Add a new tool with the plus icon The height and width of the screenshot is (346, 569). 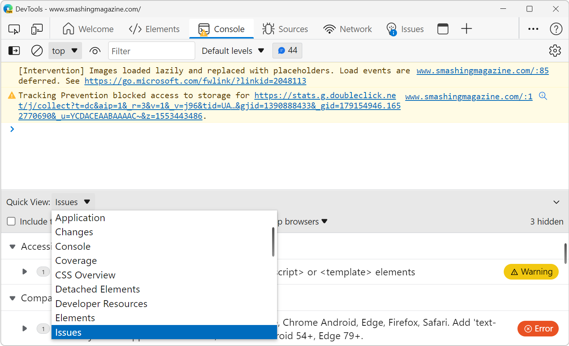coord(466,29)
